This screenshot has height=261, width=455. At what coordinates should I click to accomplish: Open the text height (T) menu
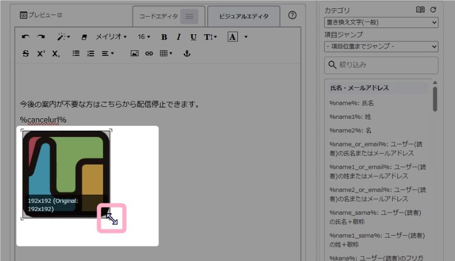click(x=210, y=37)
